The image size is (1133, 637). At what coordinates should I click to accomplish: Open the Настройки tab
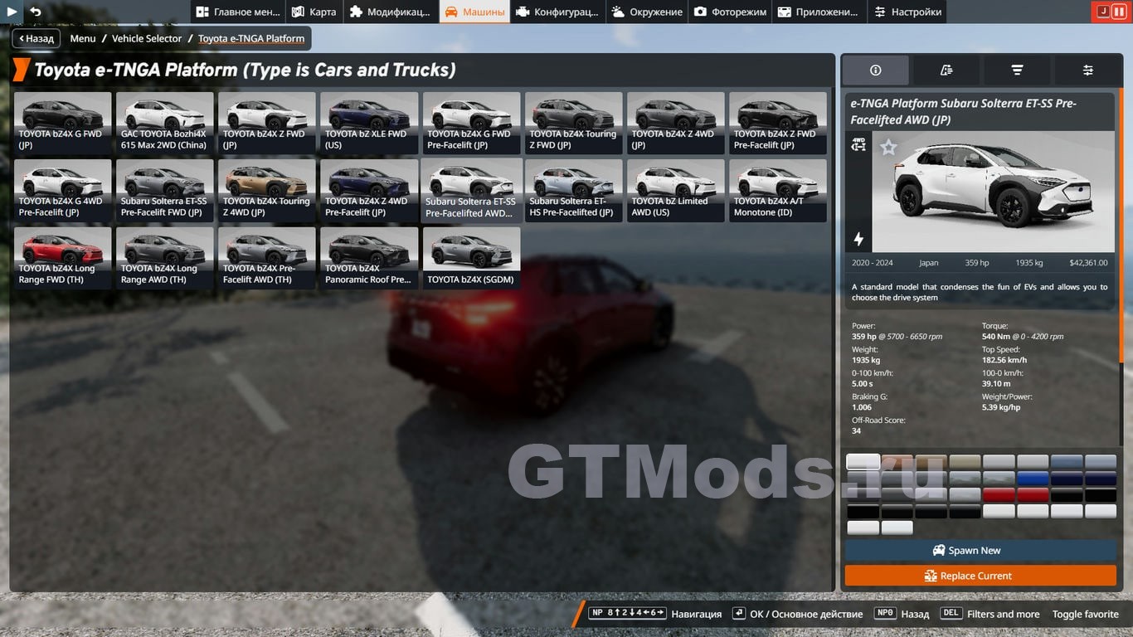(907, 12)
